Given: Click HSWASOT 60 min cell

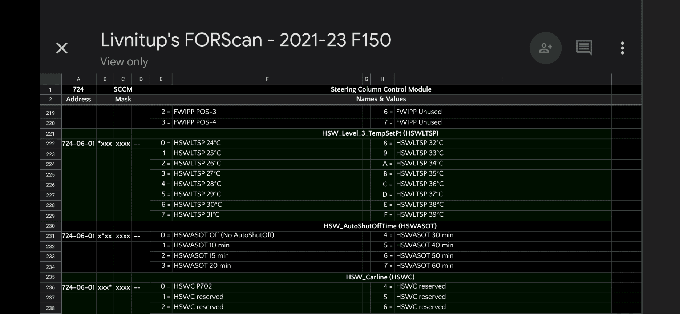Looking at the screenshot, I should [x=503, y=266].
